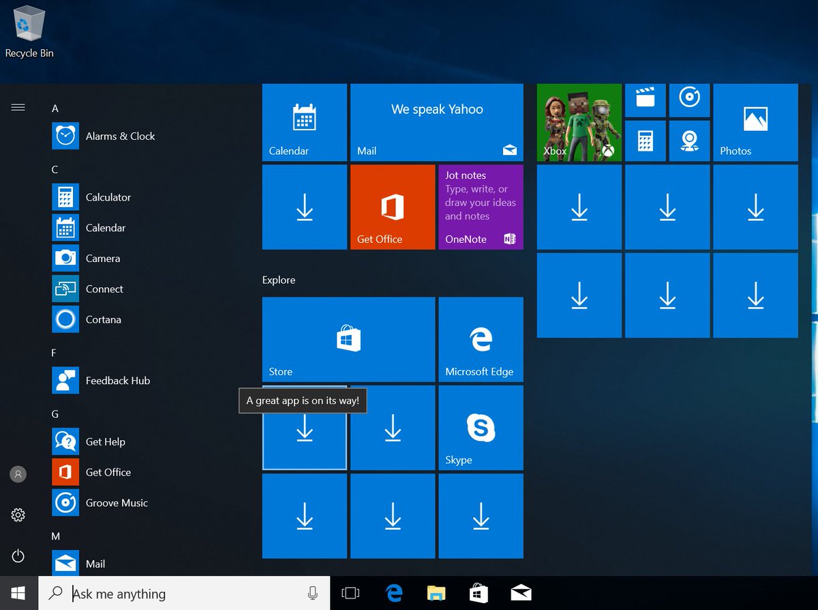Click the letter A section header
Screen dimensions: 818x610
point(55,108)
